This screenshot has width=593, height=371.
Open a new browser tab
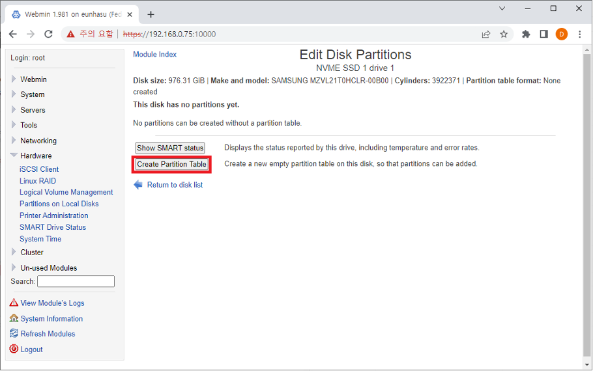coord(151,14)
